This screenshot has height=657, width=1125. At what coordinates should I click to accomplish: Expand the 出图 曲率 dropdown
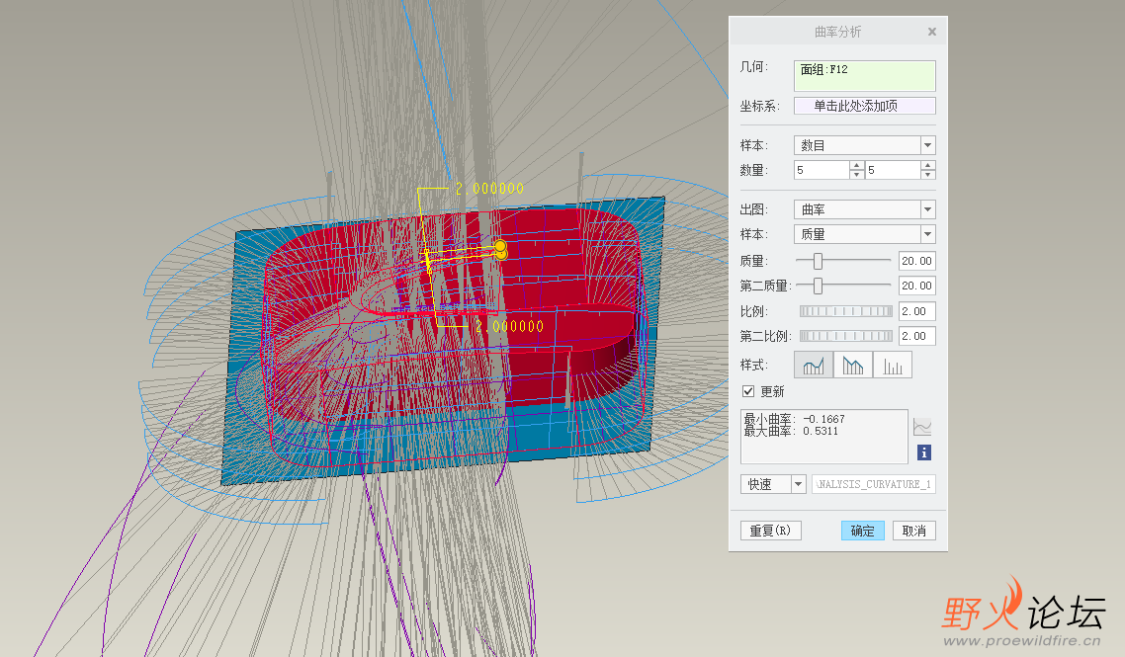click(927, 209)
